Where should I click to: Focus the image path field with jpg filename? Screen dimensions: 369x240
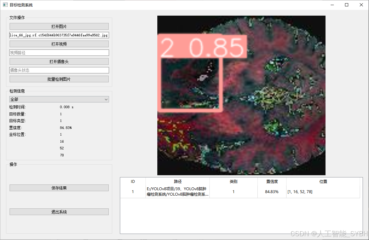(x=59, y=35)
